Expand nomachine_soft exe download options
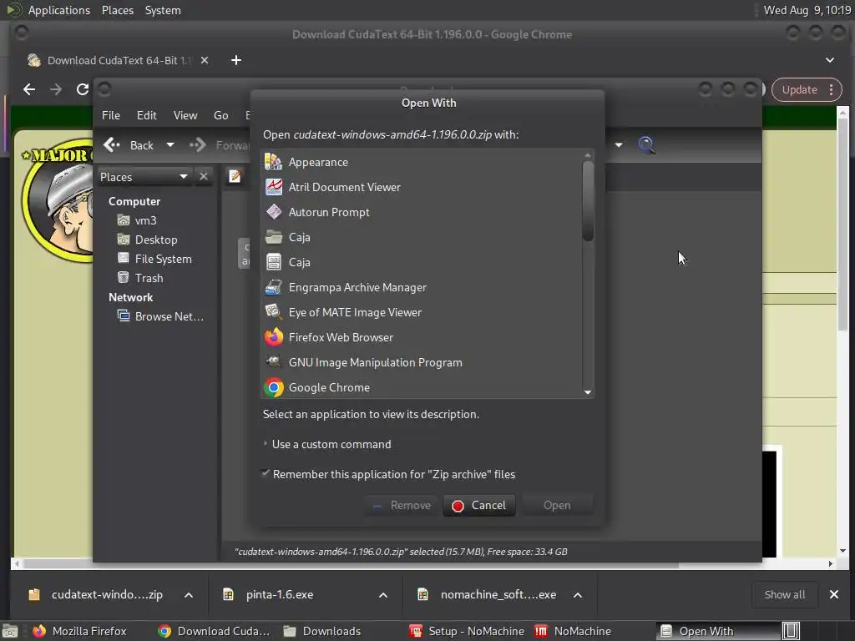 578,594
